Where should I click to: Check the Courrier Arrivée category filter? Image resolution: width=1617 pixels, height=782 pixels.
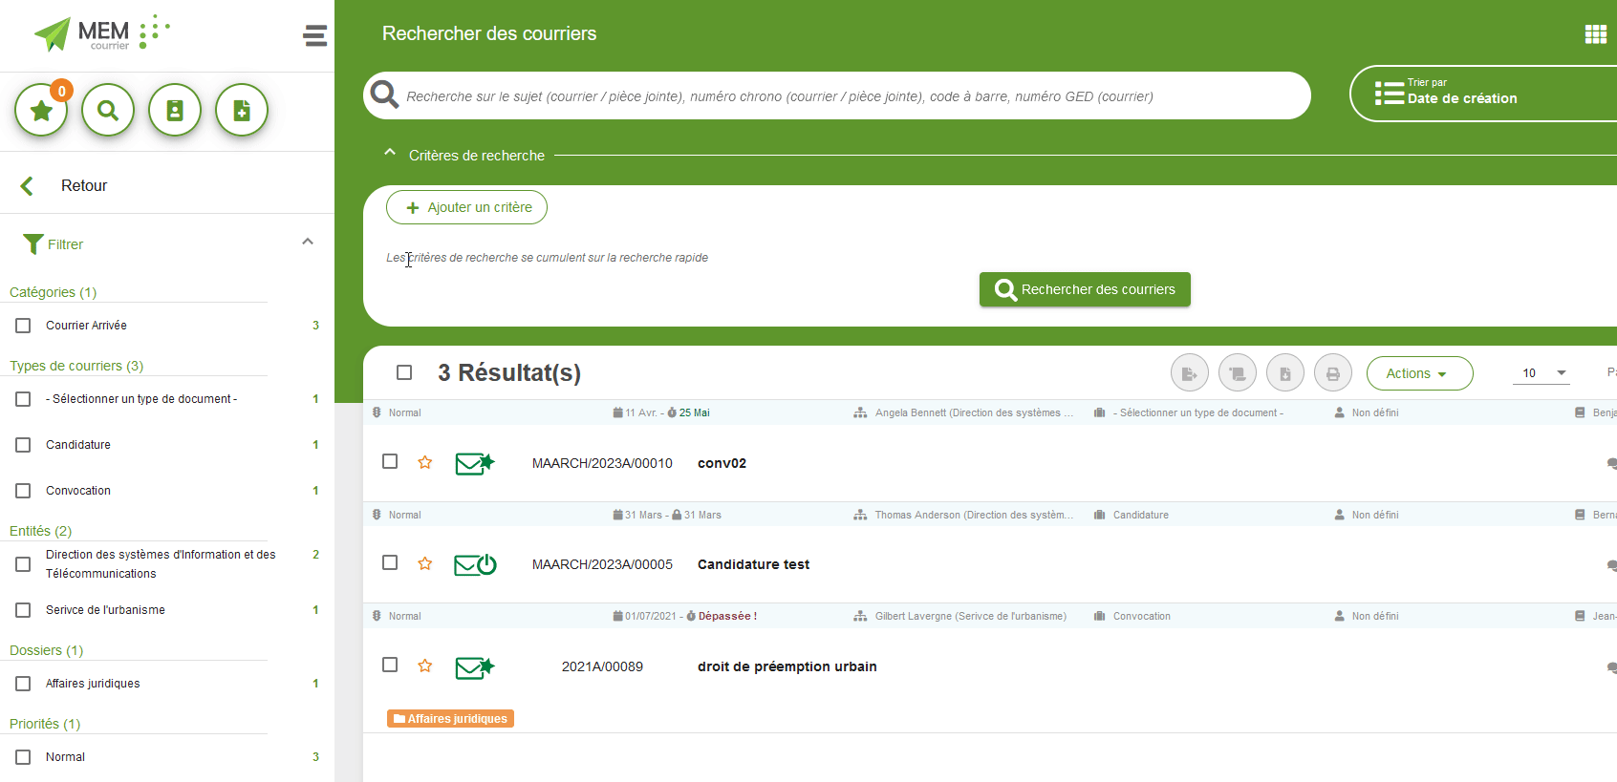click(x=23, y=326)
